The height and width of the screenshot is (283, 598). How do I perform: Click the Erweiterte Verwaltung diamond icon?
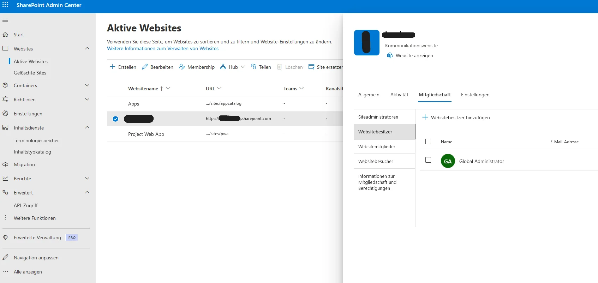[x=5, y=237]
